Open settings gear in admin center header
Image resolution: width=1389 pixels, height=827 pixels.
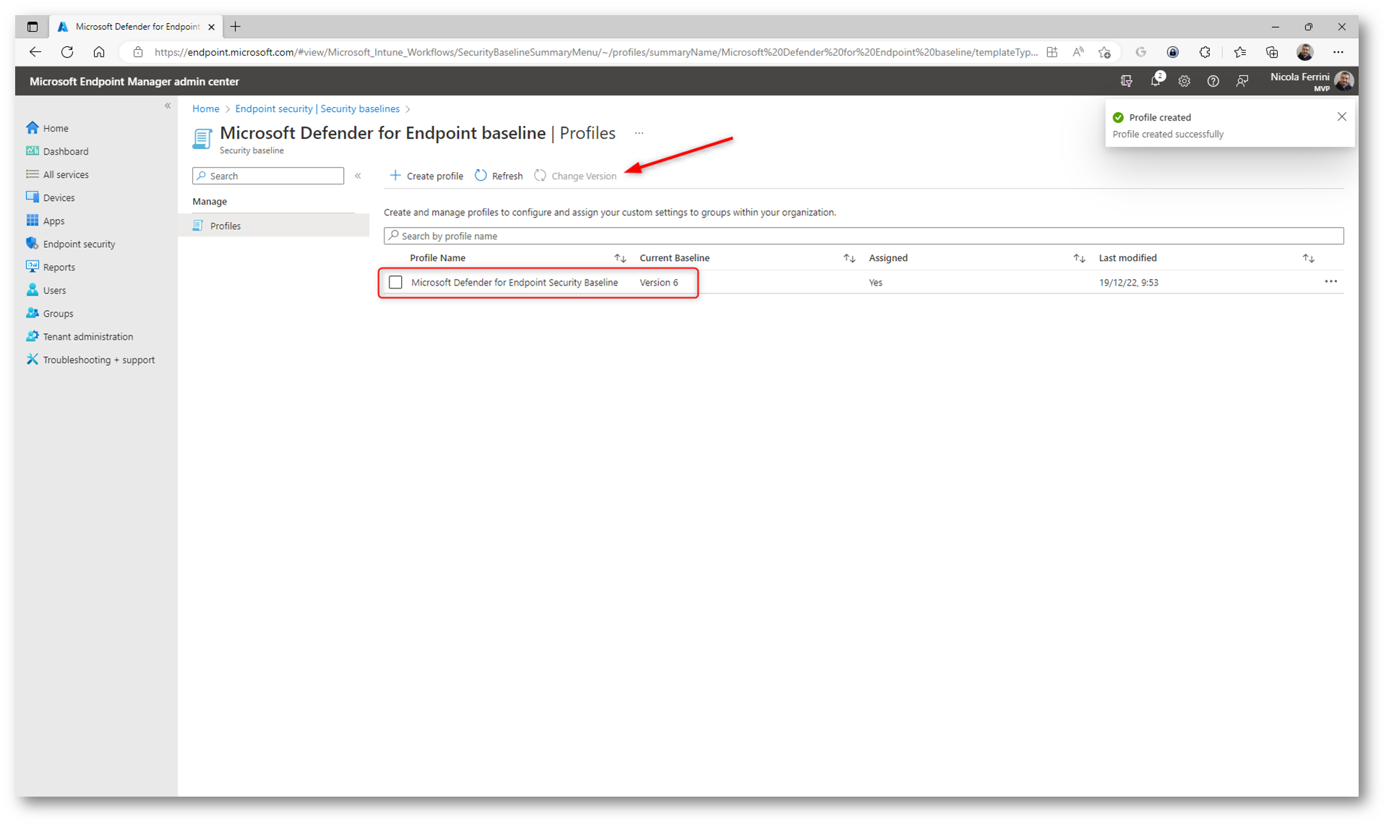pos(1184,82)
